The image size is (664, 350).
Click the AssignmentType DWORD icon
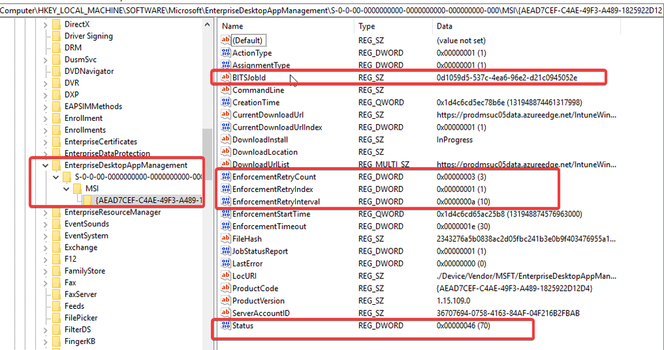(x=226, y=65)
